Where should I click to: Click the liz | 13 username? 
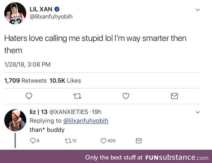[38, 112]
